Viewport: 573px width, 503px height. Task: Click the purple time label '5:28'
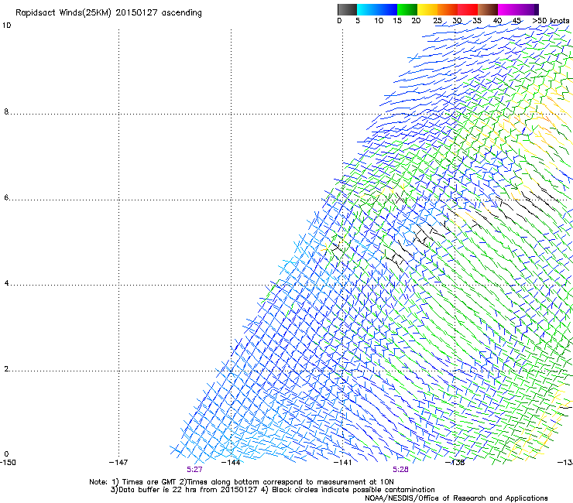[x=400, y=470]
